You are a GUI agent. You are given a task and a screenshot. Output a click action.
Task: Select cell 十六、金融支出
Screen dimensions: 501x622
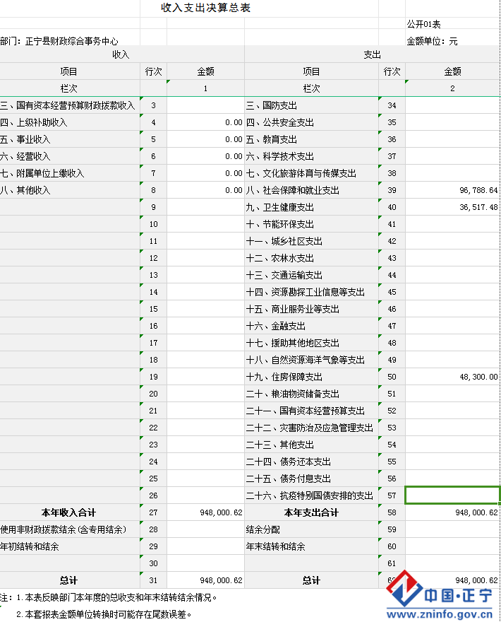(x=312, y=326)
